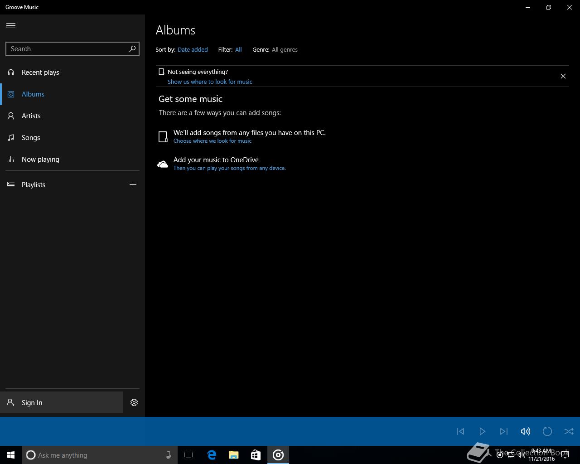
Task: Show the Now playing view
Action: point(72,159)
